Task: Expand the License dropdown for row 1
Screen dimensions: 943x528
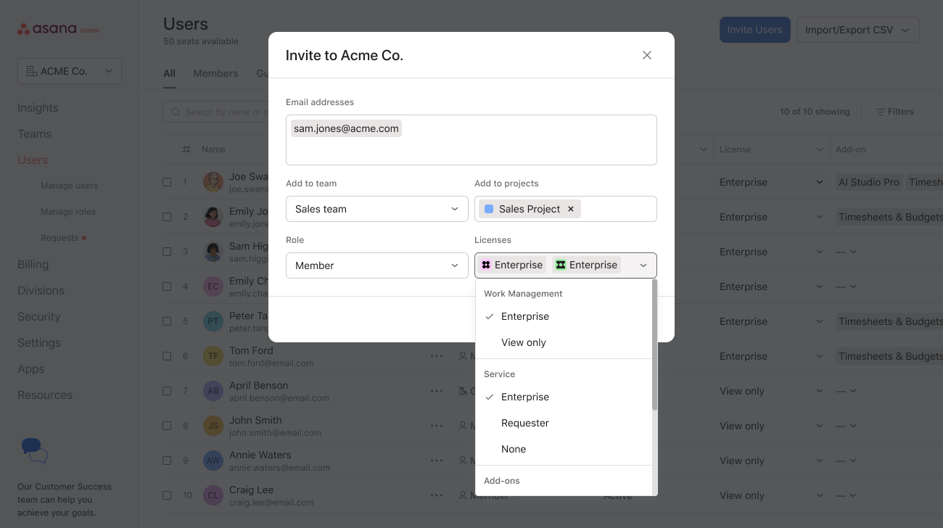Action: pyautogui.click(x=820, y=182)
